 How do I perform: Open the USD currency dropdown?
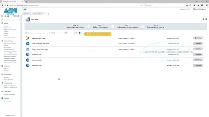click(x=70, y=33)
